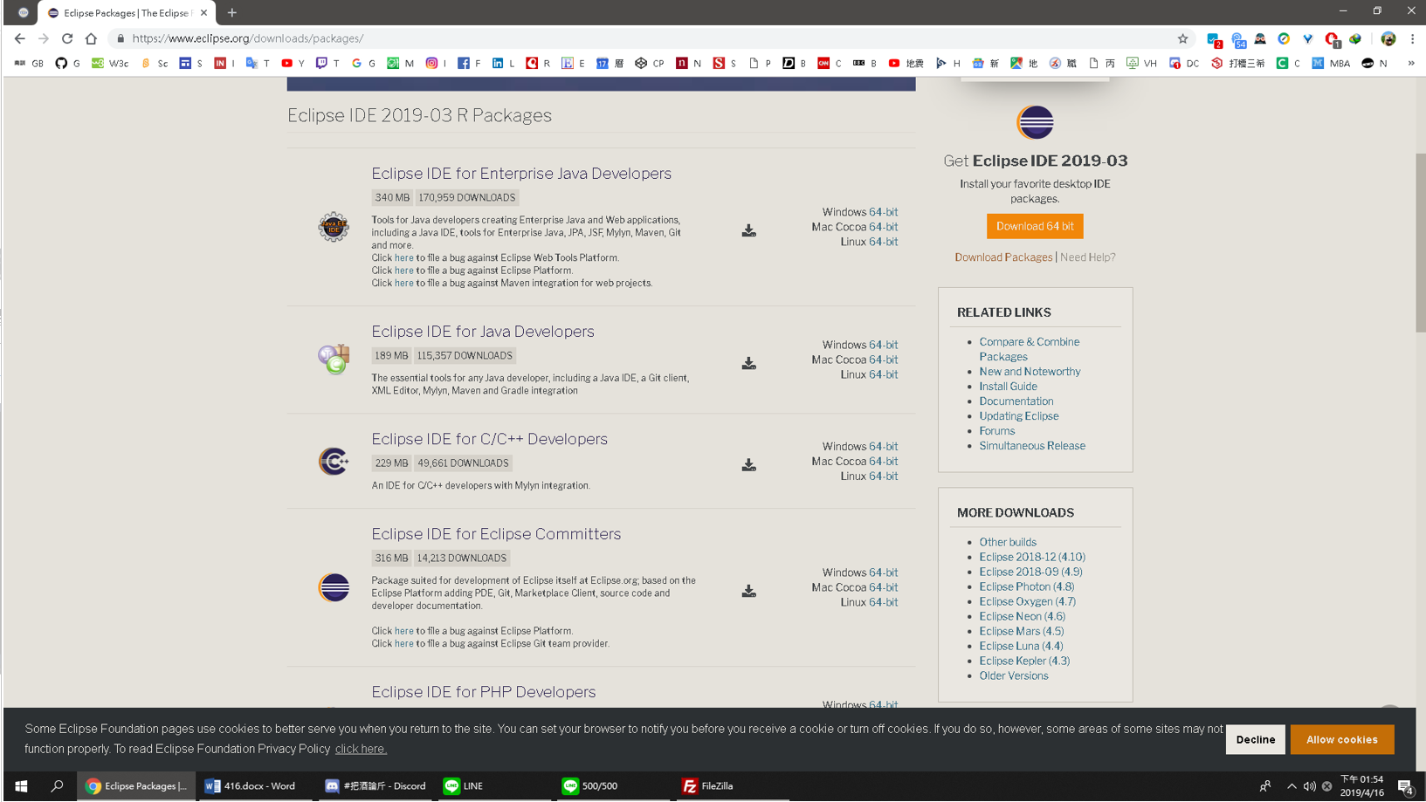Screen dimensions: 1426x802
Task: Open New and Noteworthy link
Action: pos(1030,372)
